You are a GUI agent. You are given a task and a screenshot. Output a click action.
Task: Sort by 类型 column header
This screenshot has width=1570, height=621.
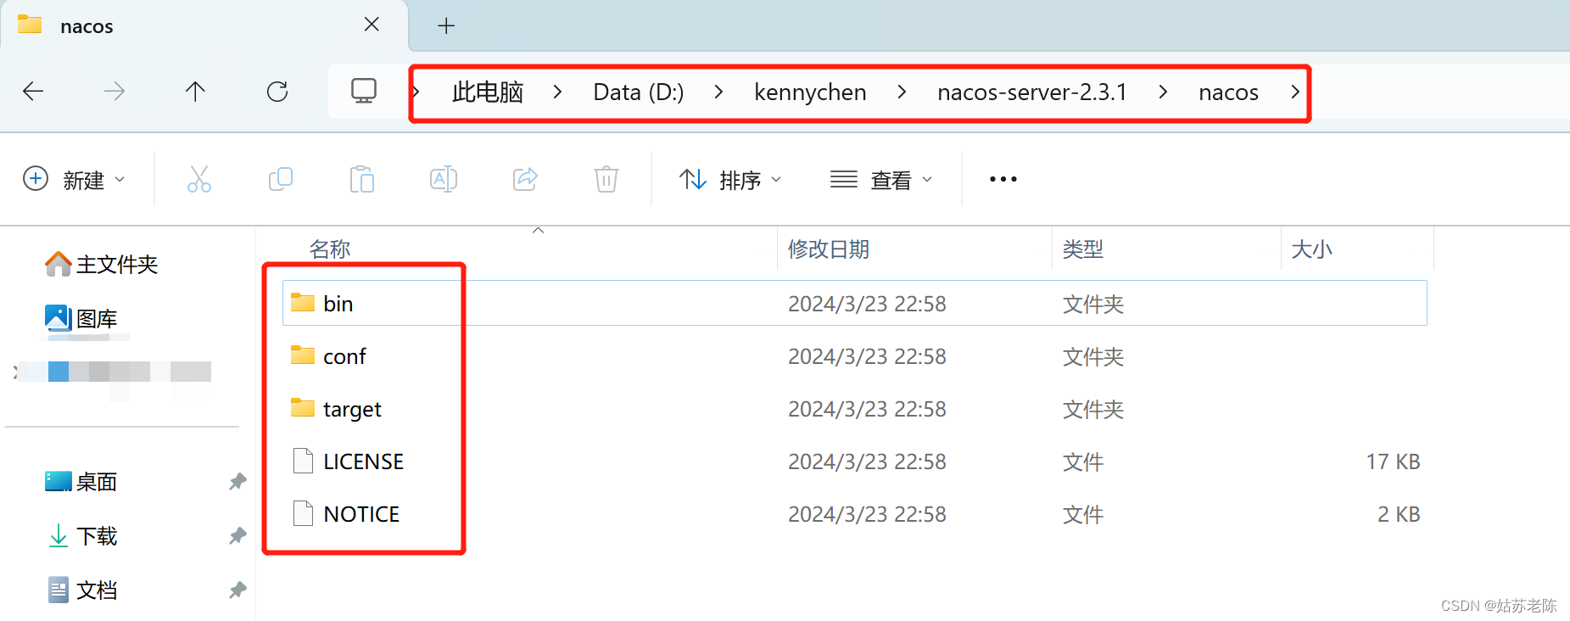click(x=1083, y=249)
